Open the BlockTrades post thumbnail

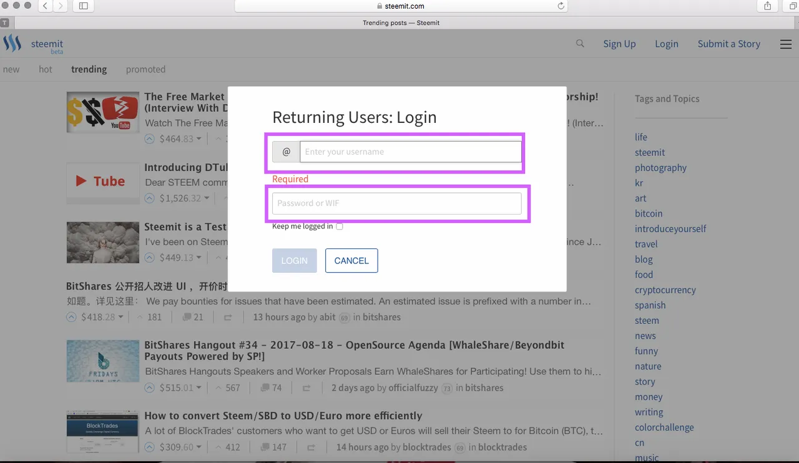pyautogui.click(x=103, y=431)
